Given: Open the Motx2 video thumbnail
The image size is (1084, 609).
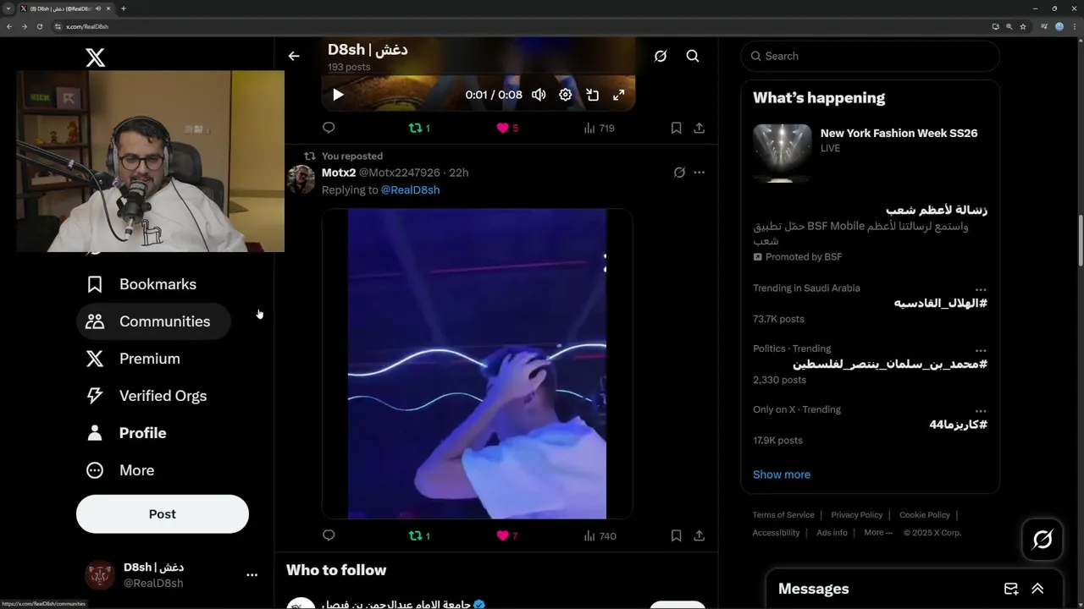Looking at the screenshot, I should (477, 364).
